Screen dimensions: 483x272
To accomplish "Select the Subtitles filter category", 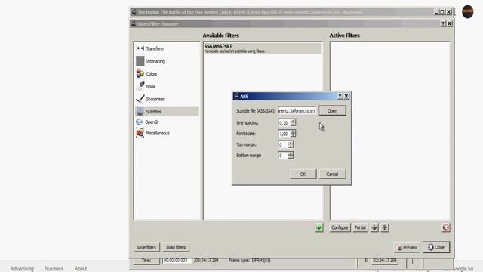I will click(x=167, y=111).
